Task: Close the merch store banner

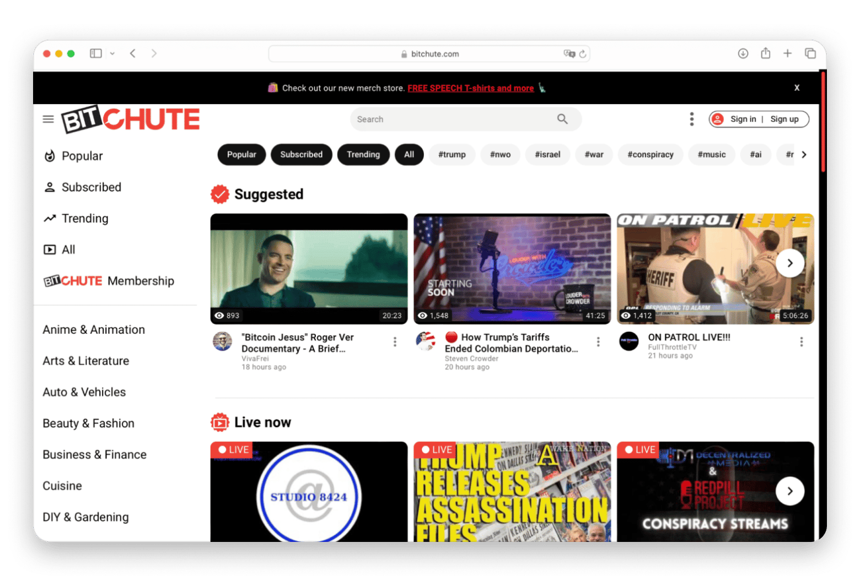Action: 797,88
